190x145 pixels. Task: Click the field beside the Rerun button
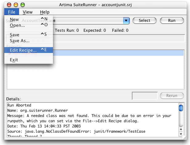(145, 96)
